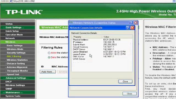Click the Value column header
The image size is (176, 99).
click(117, 37)
